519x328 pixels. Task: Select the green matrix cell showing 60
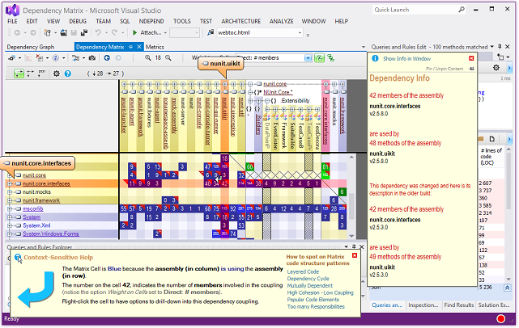click(250, 166)
